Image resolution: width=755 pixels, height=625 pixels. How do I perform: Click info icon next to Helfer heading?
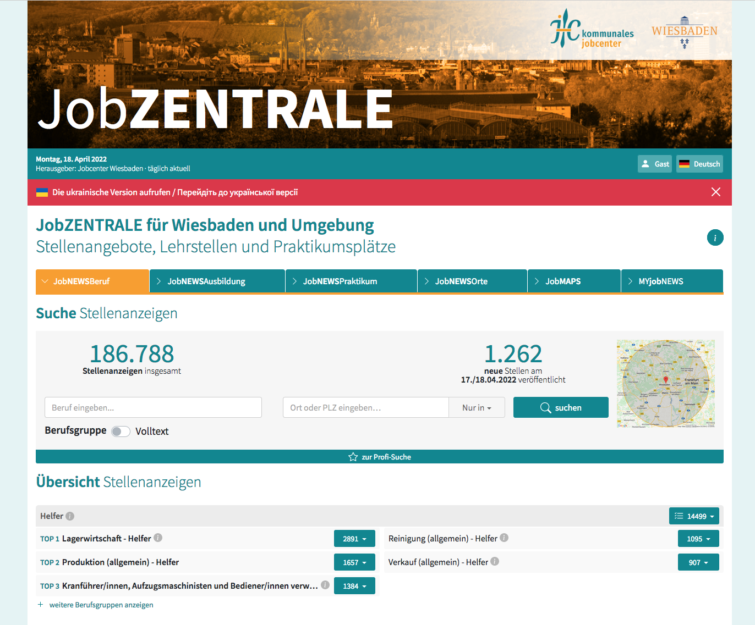tap(70, 516)
